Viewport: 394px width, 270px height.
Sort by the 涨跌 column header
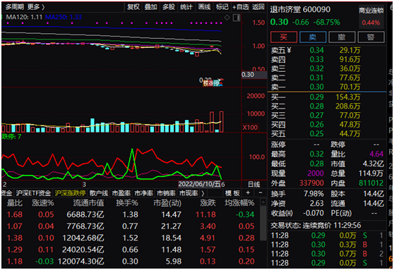tap(208, 203)
